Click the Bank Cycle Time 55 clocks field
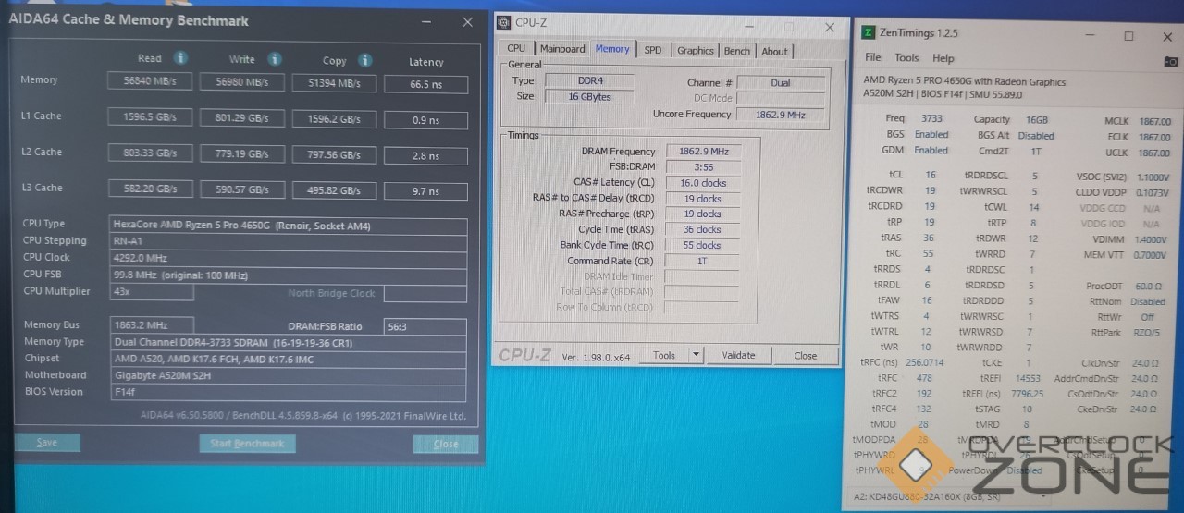The height and width of the screenshot is (513, 1184). pyautogui.click(x=701, y=245)
